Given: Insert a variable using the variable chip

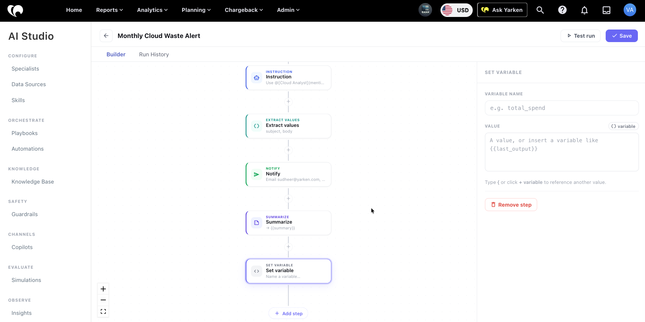Looking at the screenshot, I should coord(623,126).
